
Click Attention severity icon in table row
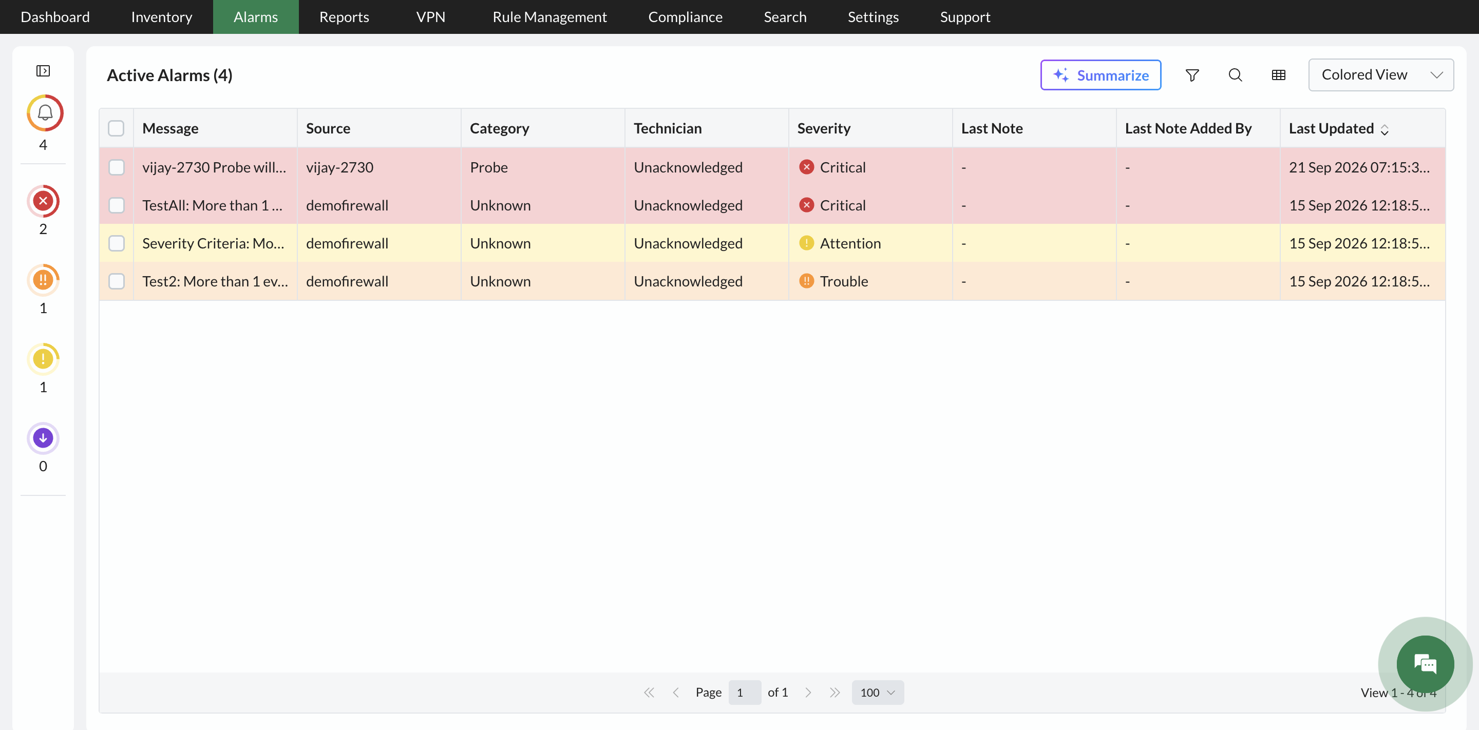(x=807, y=243)
